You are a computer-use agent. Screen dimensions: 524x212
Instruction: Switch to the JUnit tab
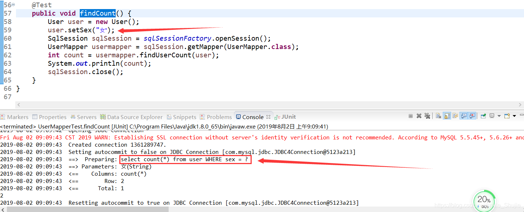[285, 117]
